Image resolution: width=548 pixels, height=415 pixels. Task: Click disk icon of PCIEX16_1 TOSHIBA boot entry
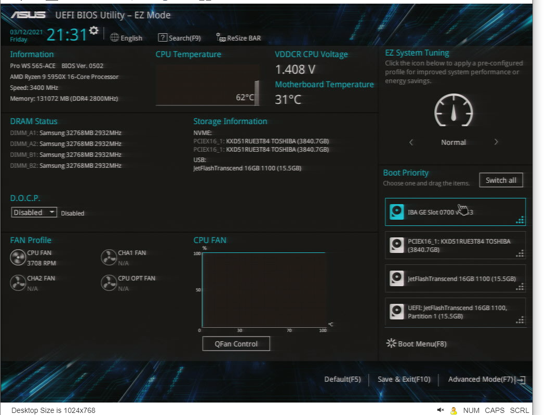397,245
